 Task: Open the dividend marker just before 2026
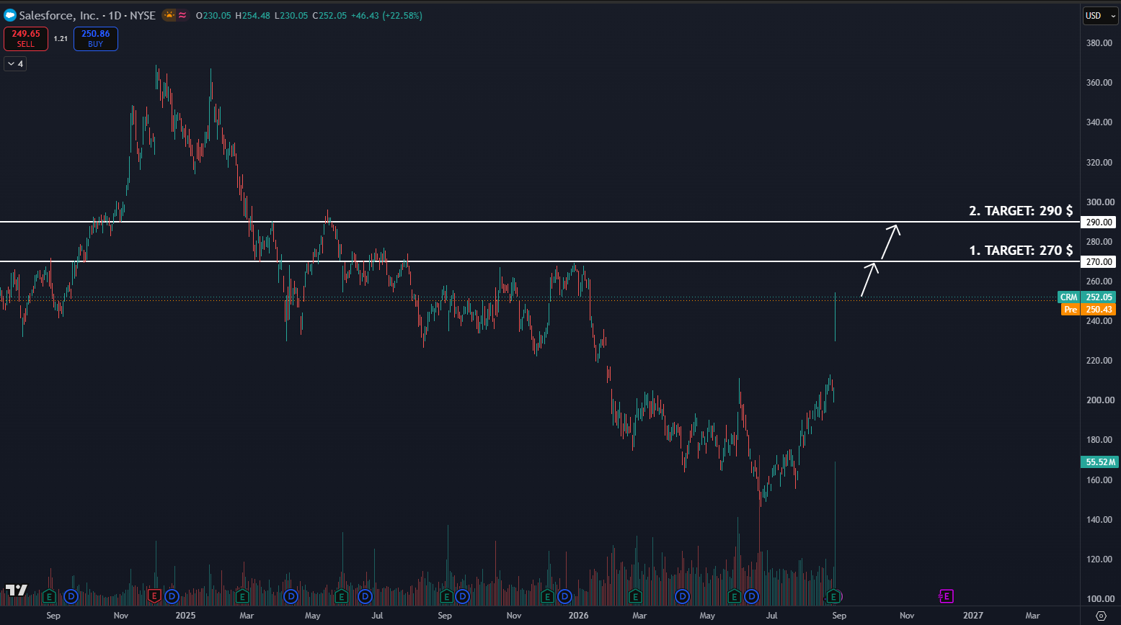(564, 596)
